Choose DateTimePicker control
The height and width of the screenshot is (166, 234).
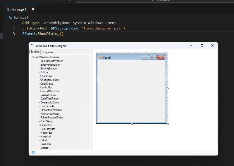49,99
